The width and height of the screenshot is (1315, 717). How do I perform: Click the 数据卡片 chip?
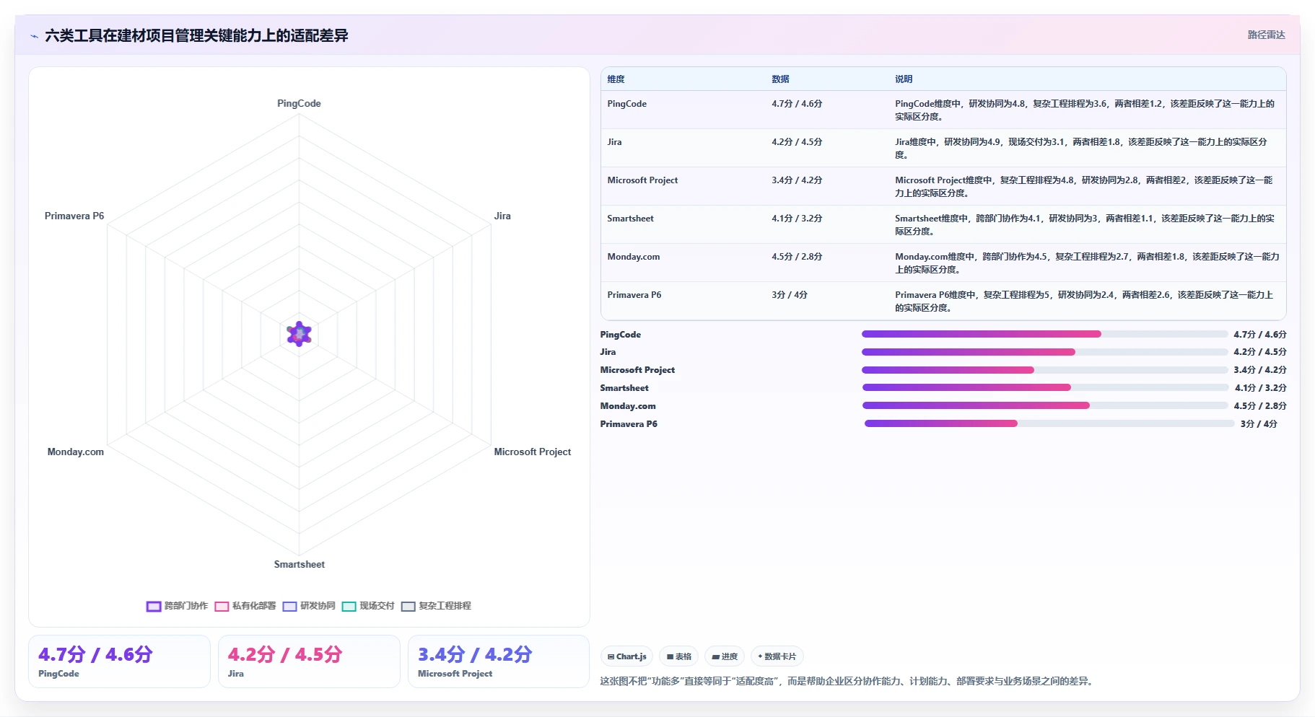(777, 656)
